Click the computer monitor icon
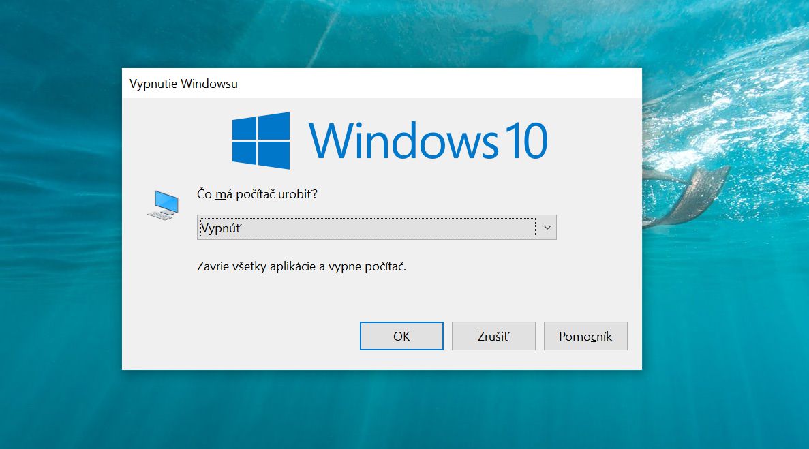Screen dimensions: 809x449 [x=163, y=205]
